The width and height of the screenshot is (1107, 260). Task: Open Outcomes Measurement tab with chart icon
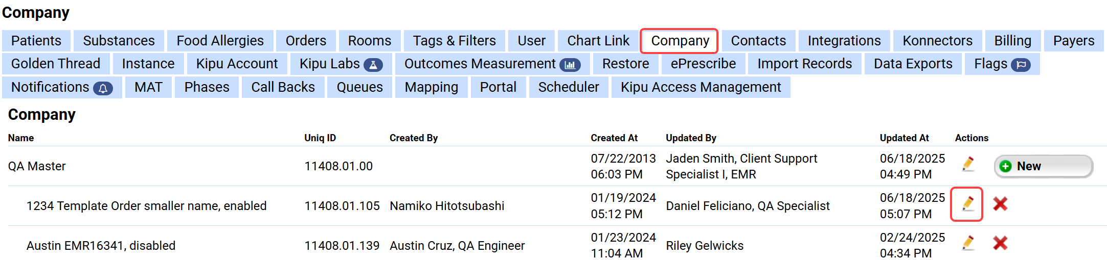point(492,64)
